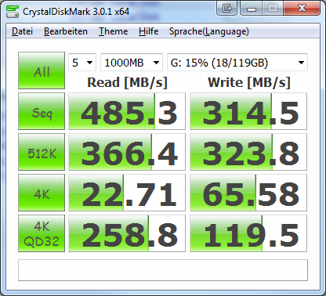This screenshot has height=296, width=326.
Task: Open the Datei menu
Action: coord(22,31)
